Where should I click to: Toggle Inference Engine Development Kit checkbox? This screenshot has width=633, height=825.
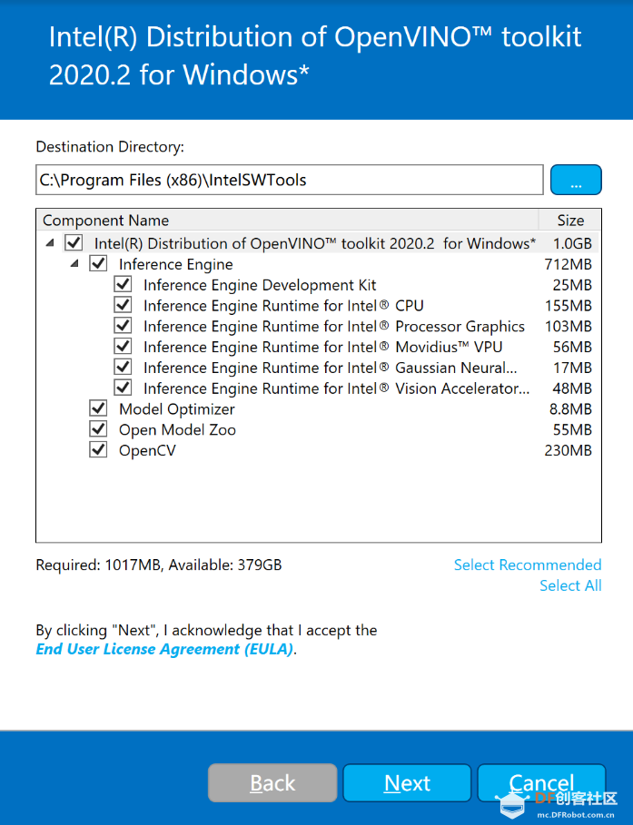click(x=123, y=284)
